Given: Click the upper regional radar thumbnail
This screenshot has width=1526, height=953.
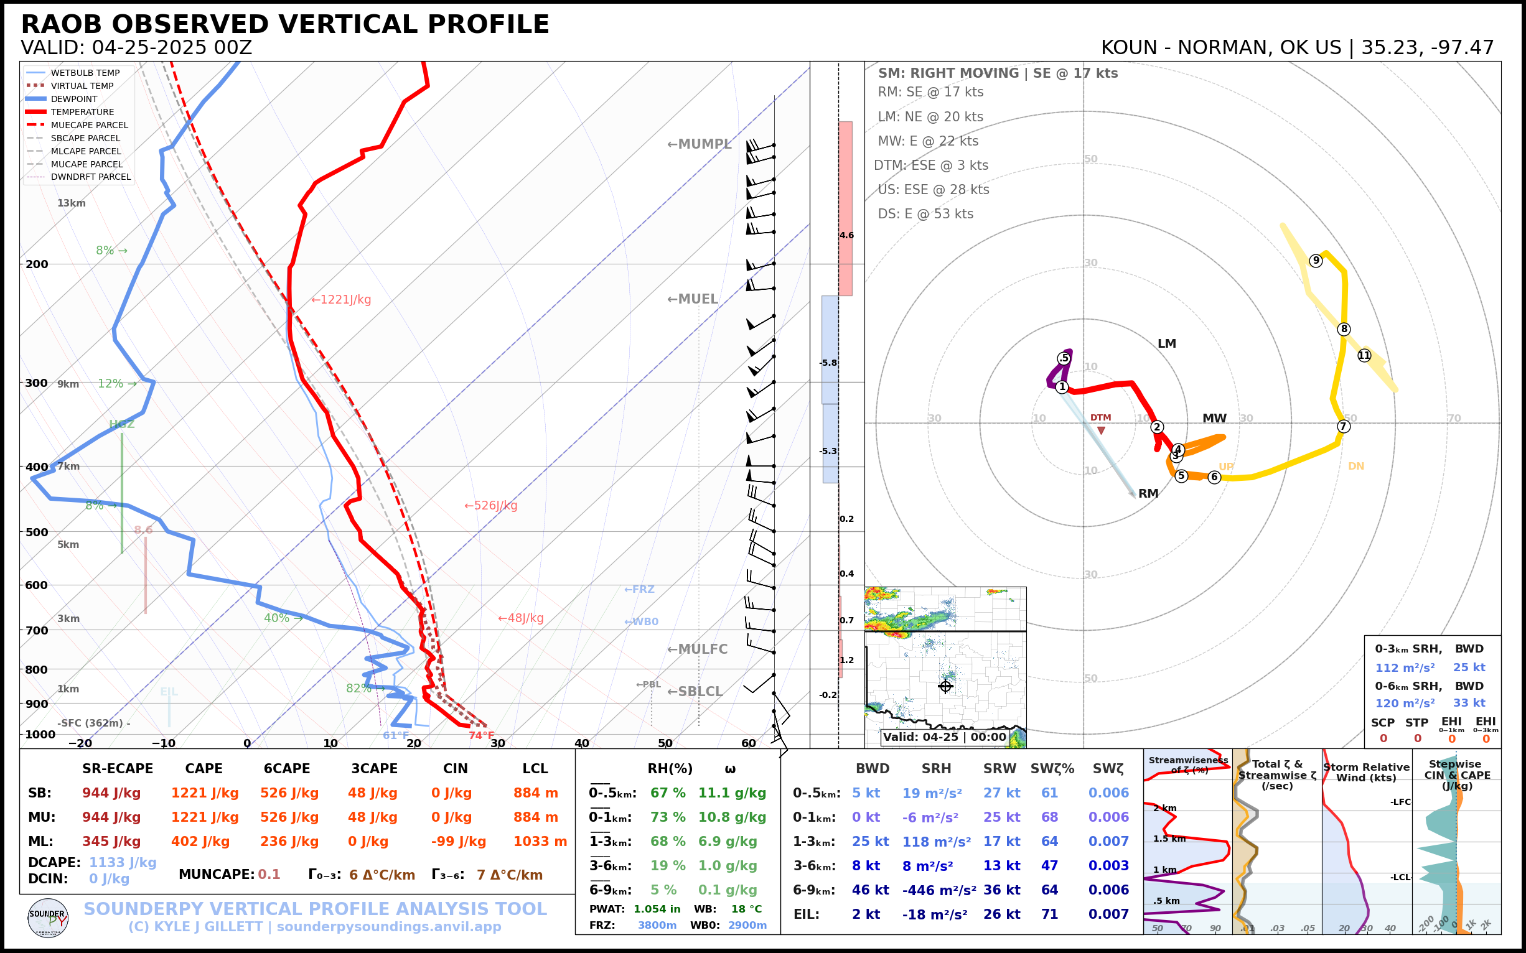Looking at the screenshot, I should [x=945, y=608].
